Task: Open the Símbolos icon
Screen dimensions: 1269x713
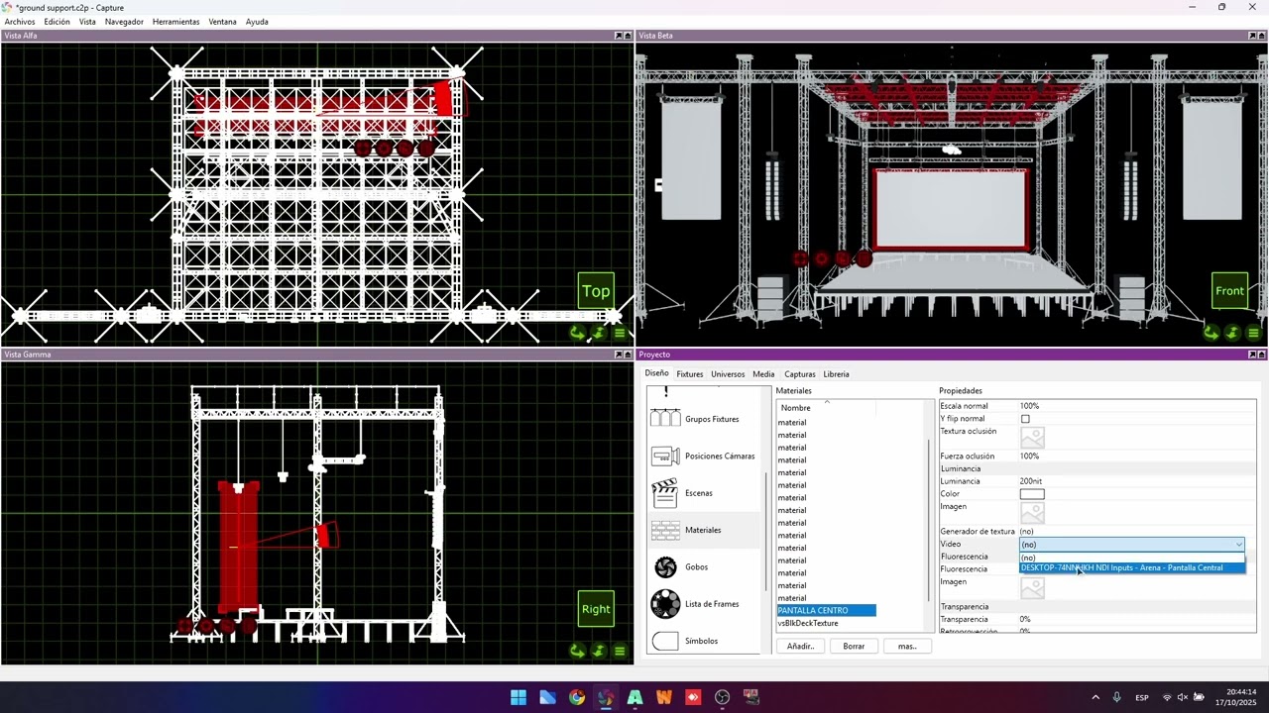Action: (x=665, y=641)
